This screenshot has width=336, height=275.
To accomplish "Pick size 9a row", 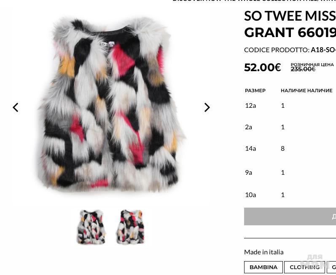I will [x=248, y=172].
